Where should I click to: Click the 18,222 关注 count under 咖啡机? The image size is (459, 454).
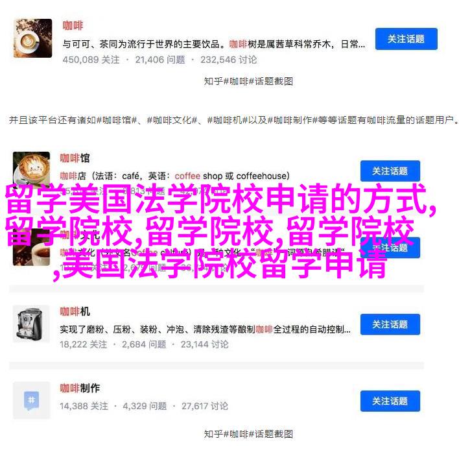click(84, 344)
